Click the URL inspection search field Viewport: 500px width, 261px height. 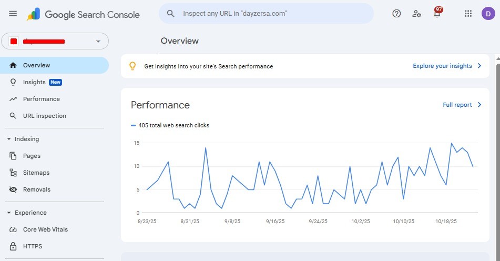coord(273,14)
